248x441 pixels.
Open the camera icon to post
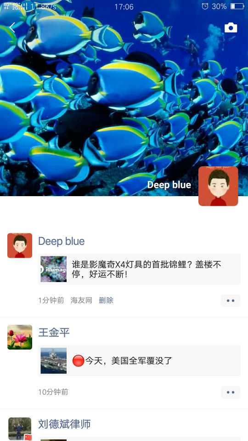[x=231, y=28]
